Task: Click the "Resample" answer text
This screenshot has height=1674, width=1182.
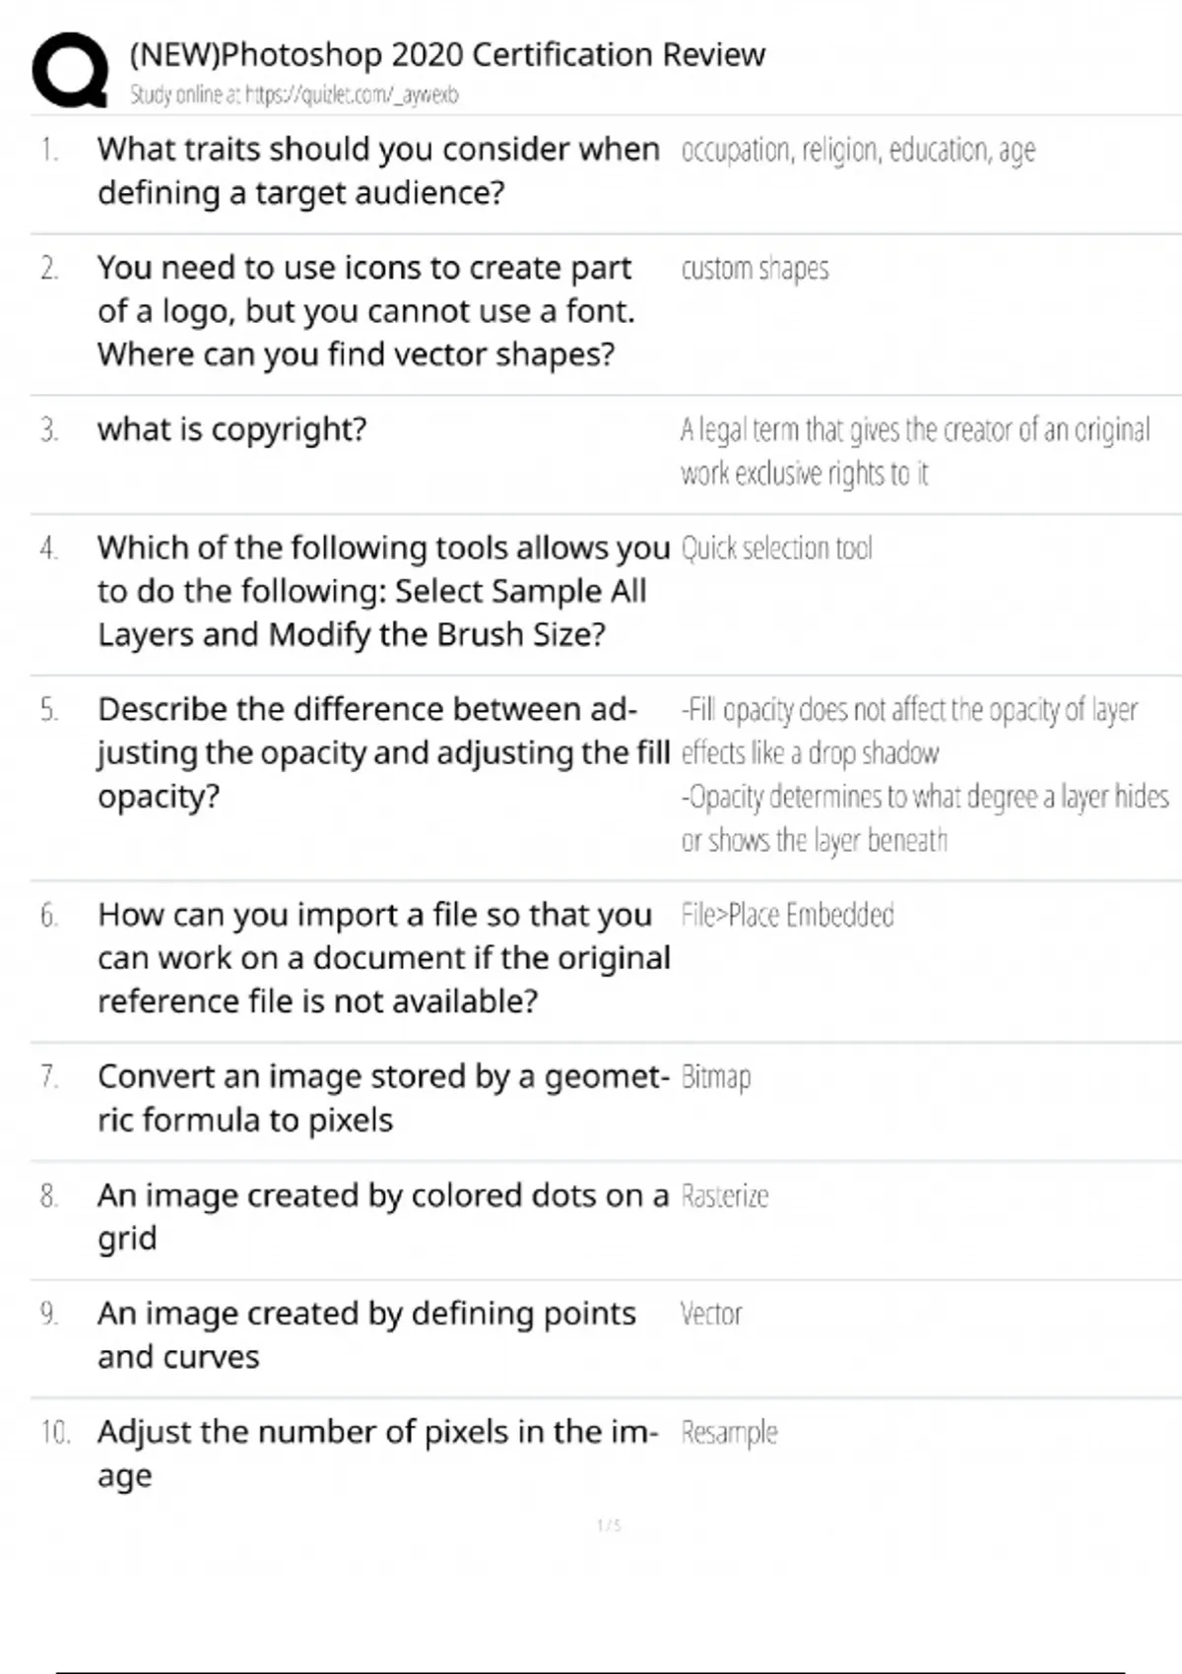Action: (729, 1433)
